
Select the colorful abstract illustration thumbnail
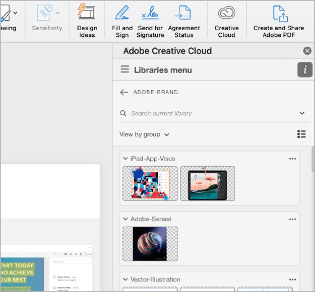[150, 183]
